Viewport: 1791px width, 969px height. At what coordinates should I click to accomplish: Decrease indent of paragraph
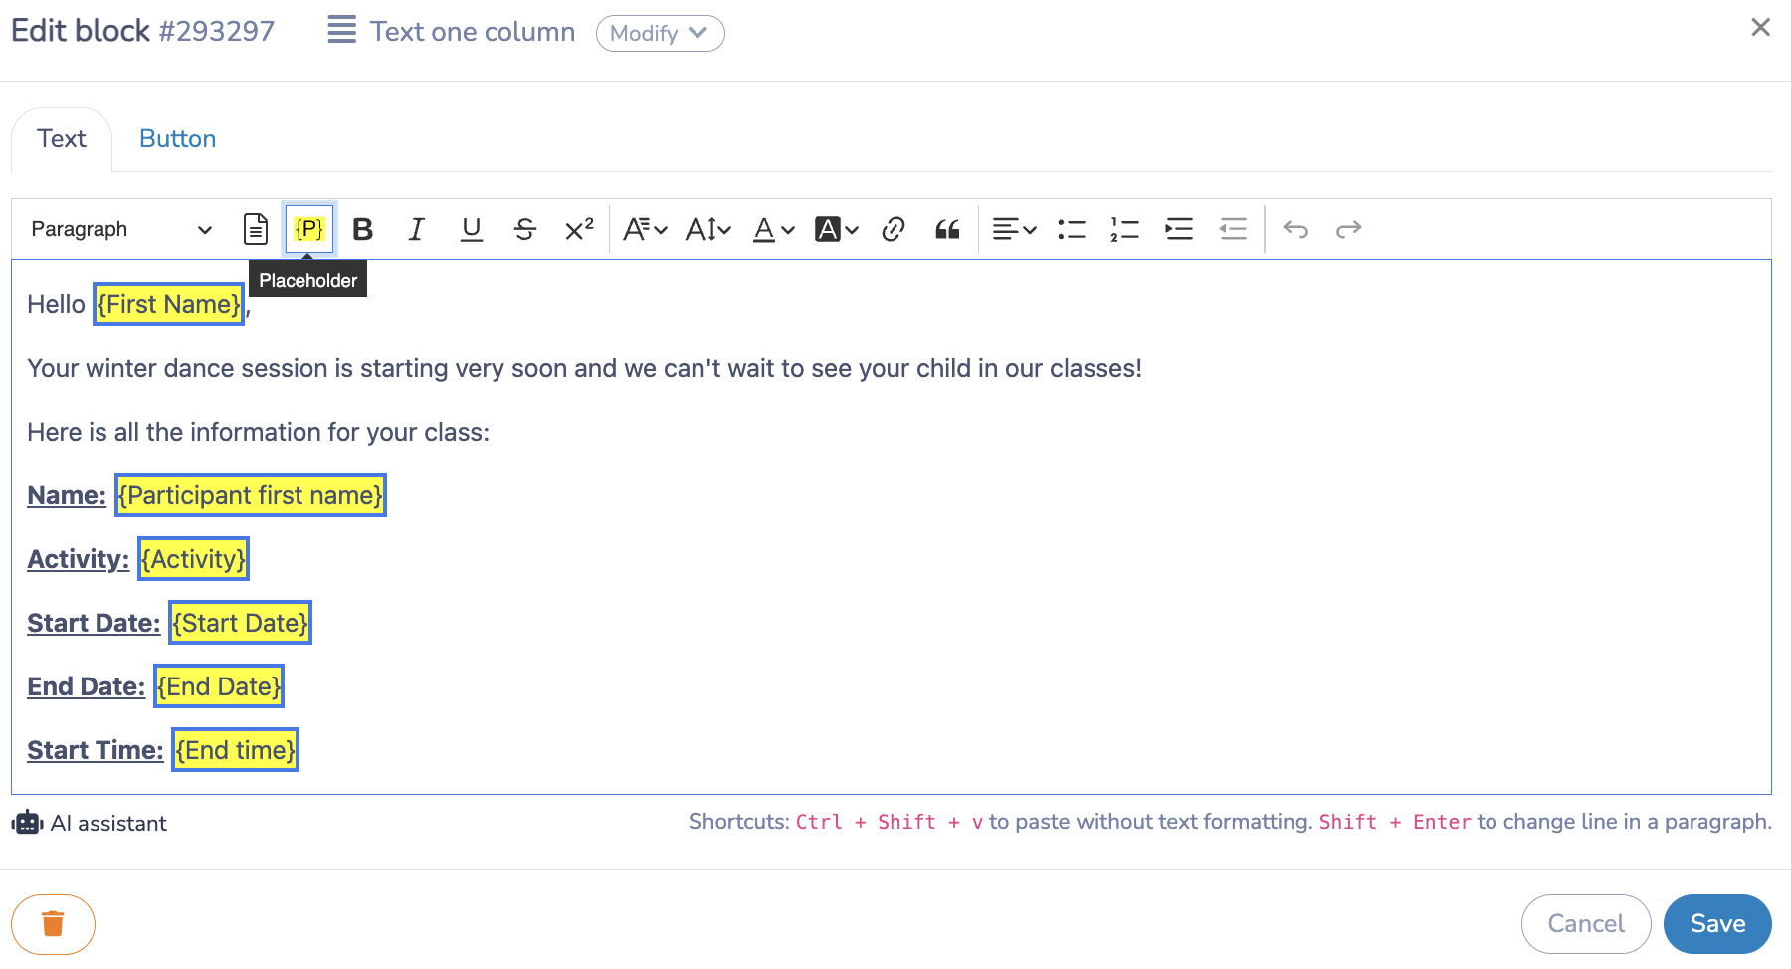pyautogui.click(x=1233, y=229)
